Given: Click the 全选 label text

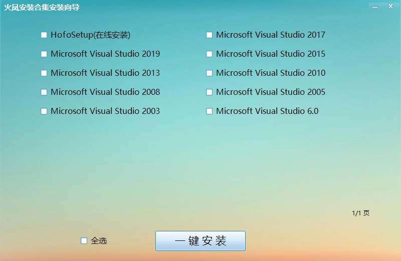Looking at the screenshot, I should point(99,241).
